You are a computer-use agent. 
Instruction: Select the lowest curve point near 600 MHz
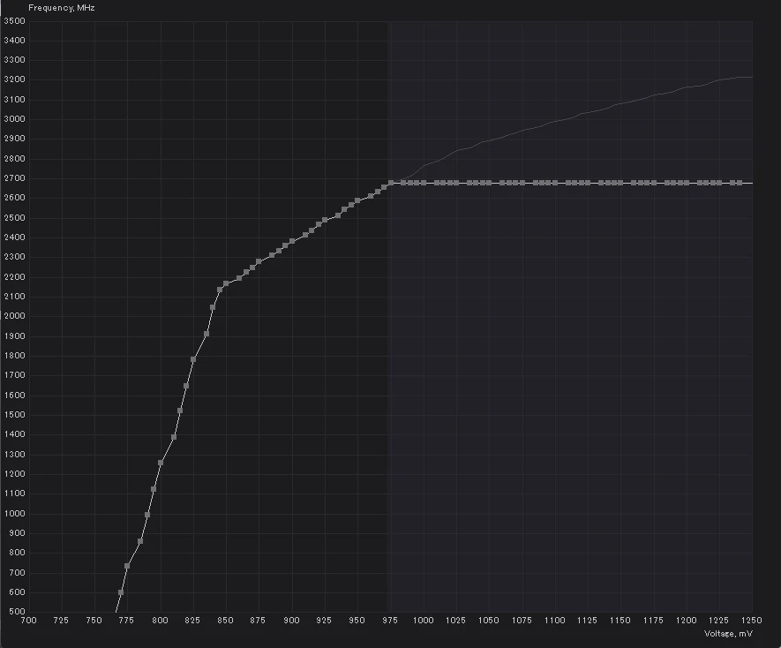(121, 592)
